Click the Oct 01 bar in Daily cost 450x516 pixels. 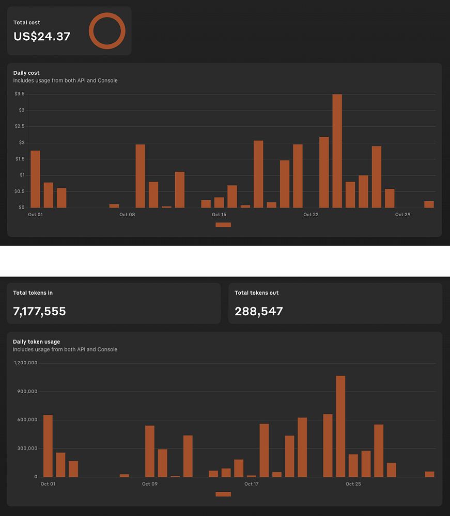click(35, 179)
